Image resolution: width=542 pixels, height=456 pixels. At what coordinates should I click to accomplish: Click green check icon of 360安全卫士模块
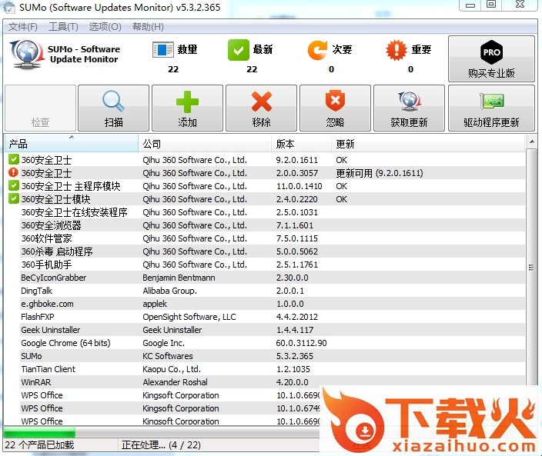(x=14, y=198)
